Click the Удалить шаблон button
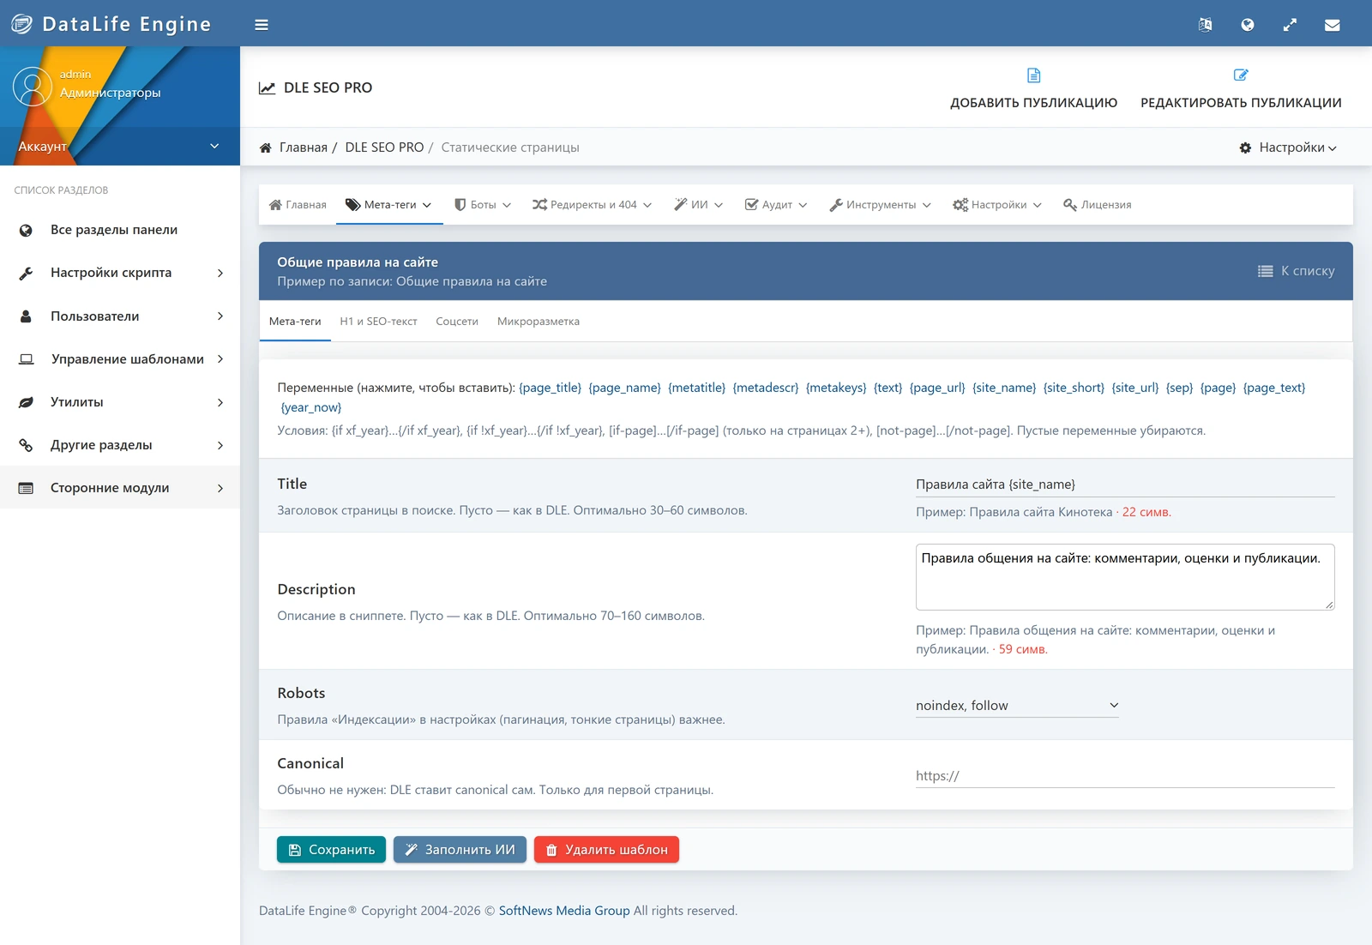The width and height of the screenshot is (1372, 945). pyautogui.click(x=606, y=850)
